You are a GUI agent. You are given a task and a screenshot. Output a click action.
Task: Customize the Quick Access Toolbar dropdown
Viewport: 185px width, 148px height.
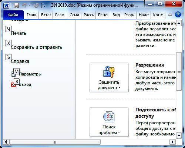pyautogui.click(x=44, y=6)
